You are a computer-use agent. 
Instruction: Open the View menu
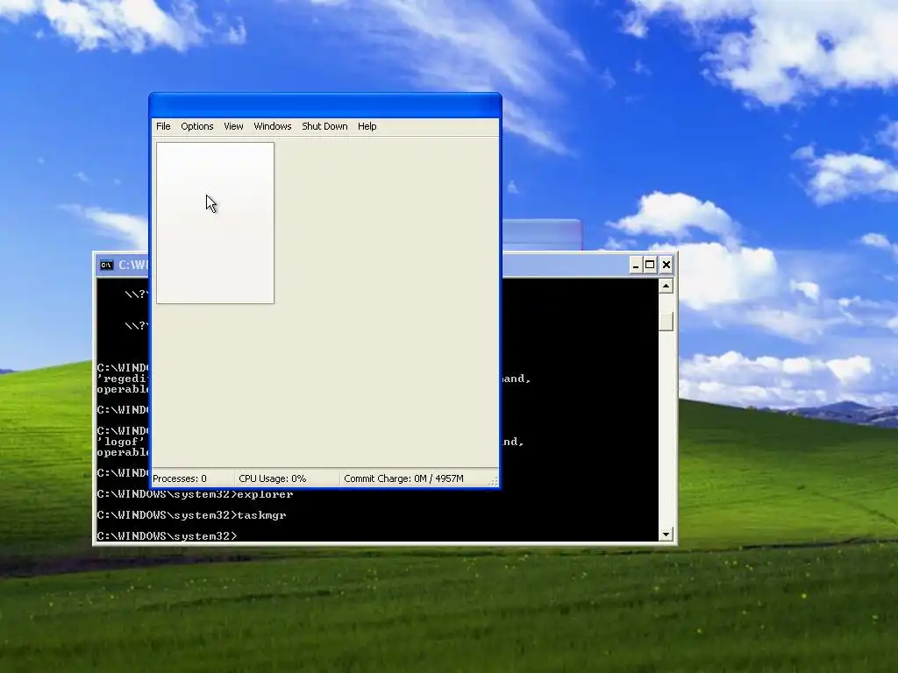click(233, 126)
